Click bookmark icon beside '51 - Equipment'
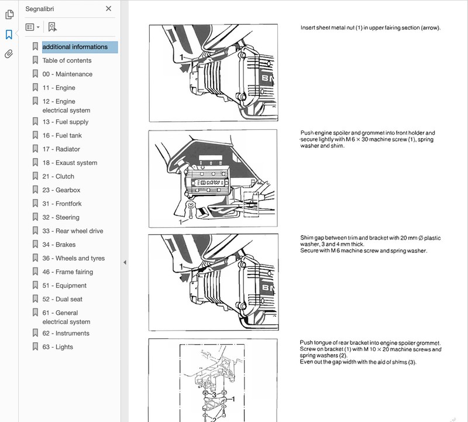 pos(35,285)
